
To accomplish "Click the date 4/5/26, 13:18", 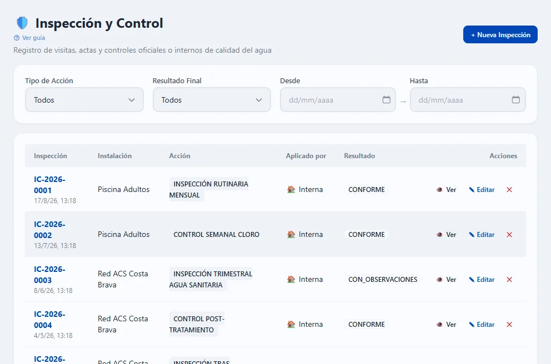I will click(53, 336).
